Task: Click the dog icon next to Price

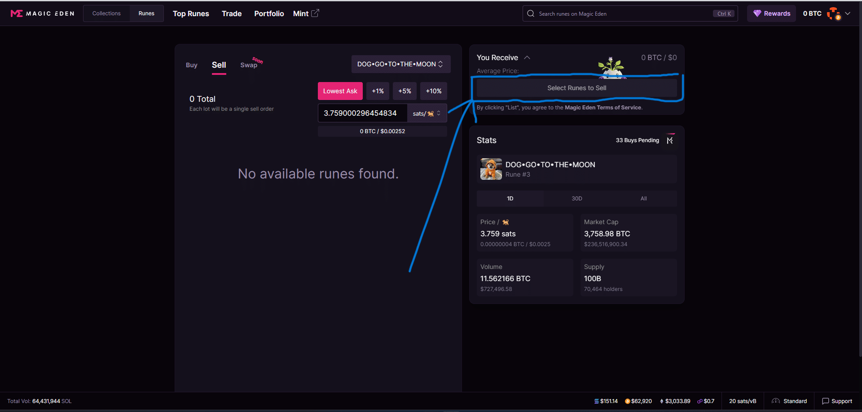Action: pos(506,222)
